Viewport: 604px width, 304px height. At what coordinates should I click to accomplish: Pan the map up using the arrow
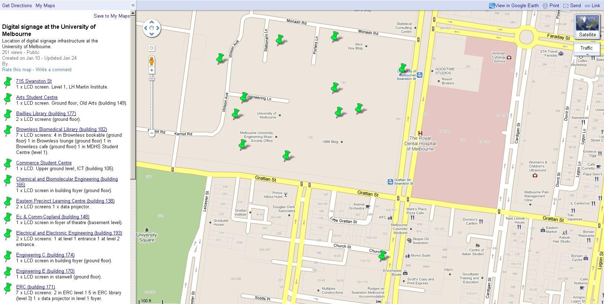[x=152, y=22]
